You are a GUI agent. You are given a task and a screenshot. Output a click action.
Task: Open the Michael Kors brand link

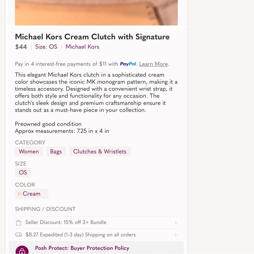(82, 47)
